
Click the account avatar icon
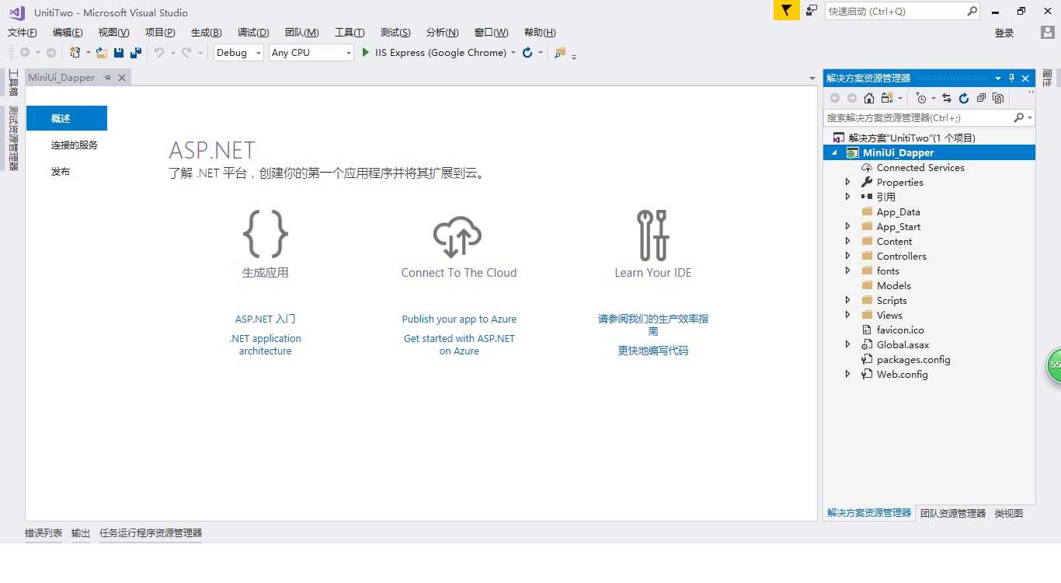click(x=1048, y=33)
